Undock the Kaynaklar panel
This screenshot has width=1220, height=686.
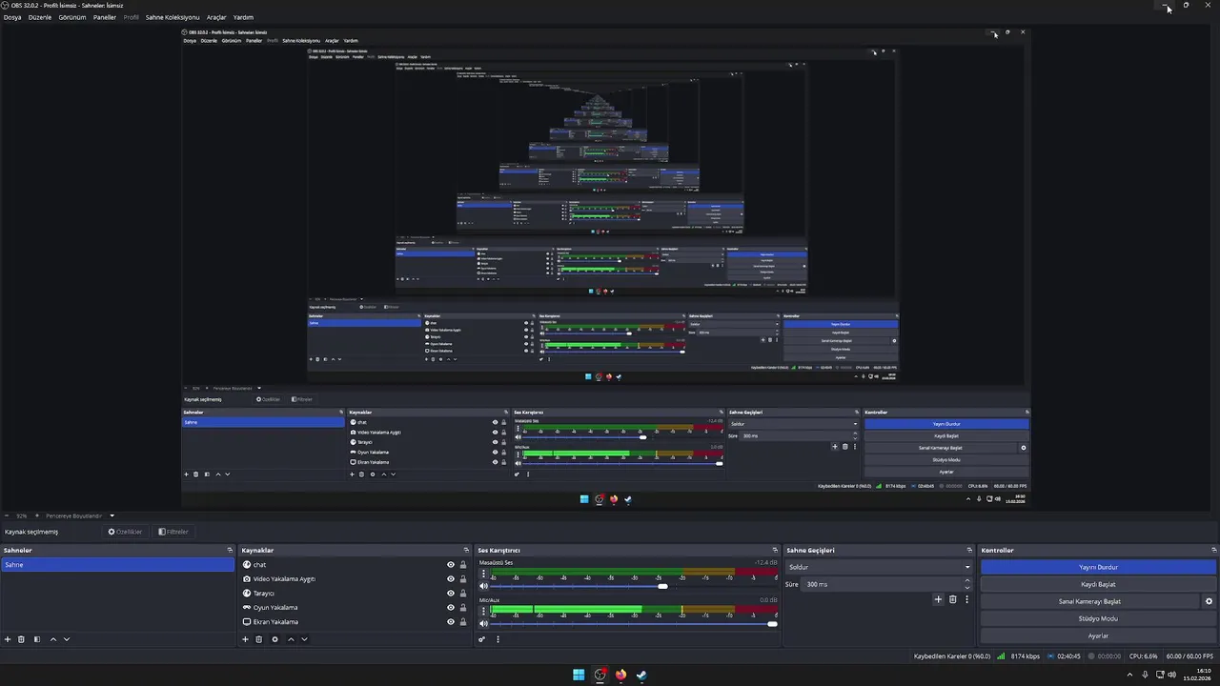tap(466, 550)
